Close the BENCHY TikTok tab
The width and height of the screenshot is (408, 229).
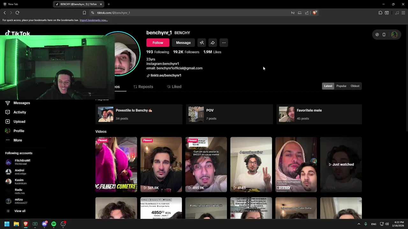[x=101, y=4]
